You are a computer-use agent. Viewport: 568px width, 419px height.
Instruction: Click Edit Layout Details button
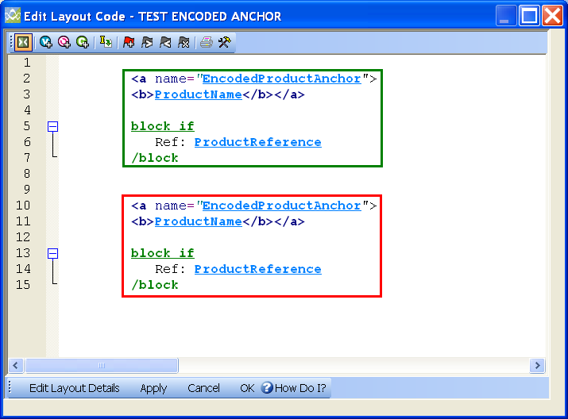point(74,388)
